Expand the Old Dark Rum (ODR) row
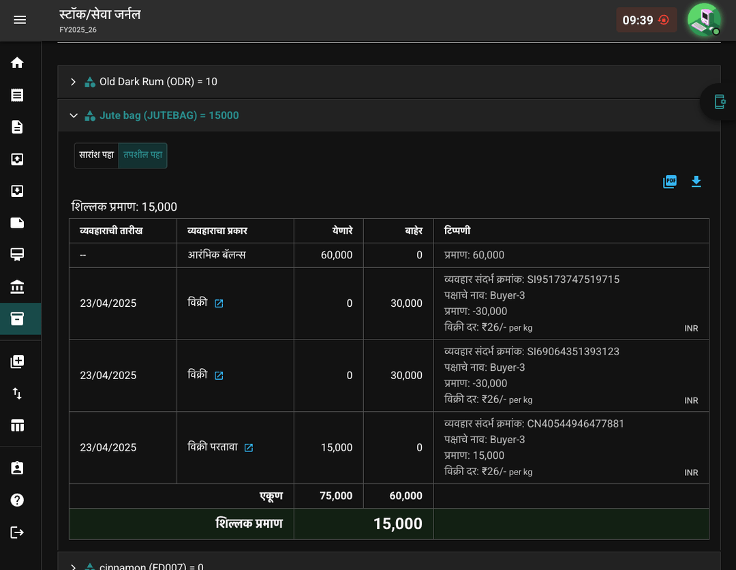 389,82
